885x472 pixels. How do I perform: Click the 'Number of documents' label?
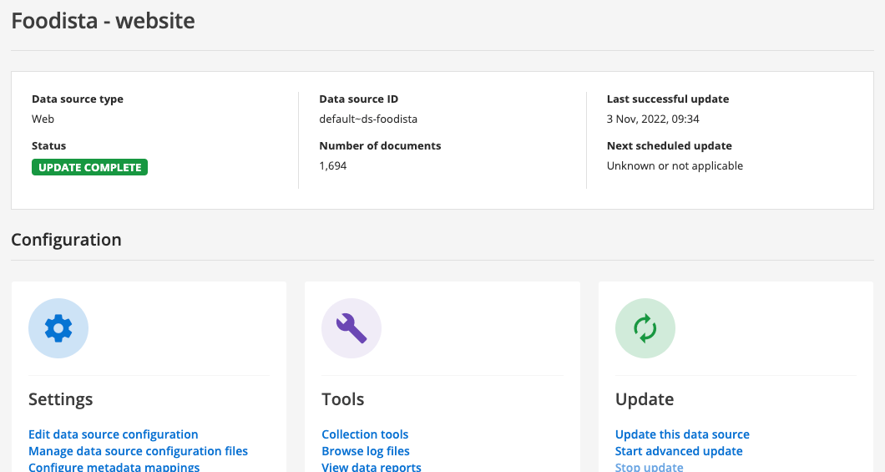(x=380, y=145)
